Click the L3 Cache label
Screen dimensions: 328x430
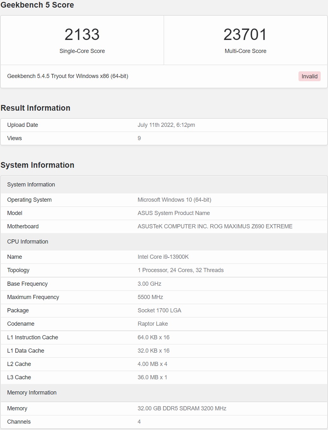[19, 377]
